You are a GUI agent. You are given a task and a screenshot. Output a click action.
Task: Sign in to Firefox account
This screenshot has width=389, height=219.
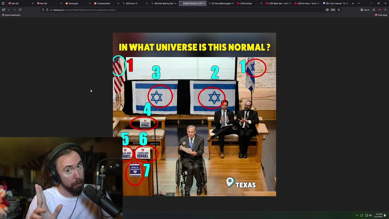click(365, 10)
